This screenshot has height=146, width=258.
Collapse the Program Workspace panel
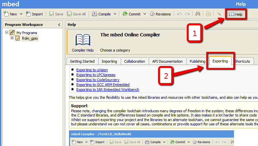point(59,25)
